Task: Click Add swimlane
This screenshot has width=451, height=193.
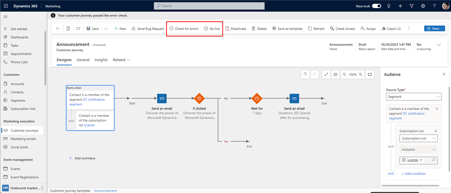Action: pos(81,158)
